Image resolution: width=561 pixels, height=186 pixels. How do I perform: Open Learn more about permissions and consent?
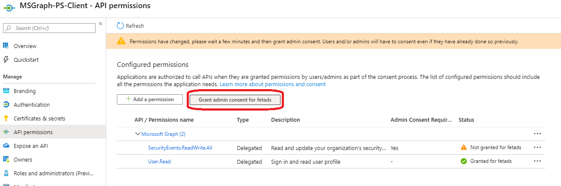(x=272, y=84)
